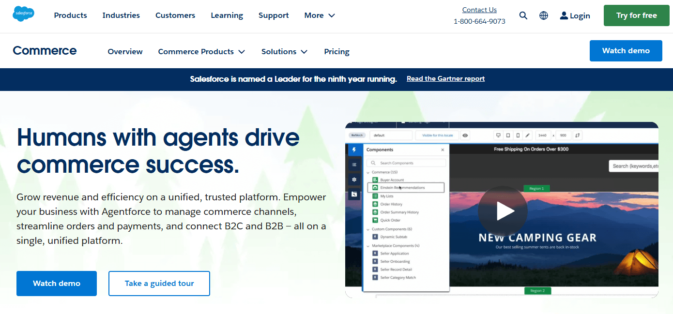The image size is (673, 314).
Task: Collapse the Commerce (15) component group
Action: click(x=368, y=172)
